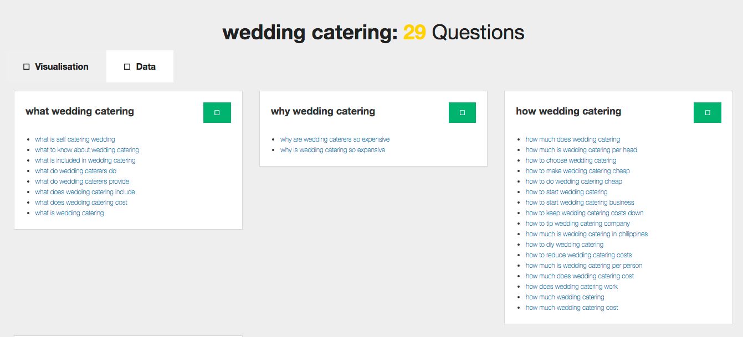The height and width of the screenshot is (337, 743).
Task: Open 'how to start wedding catering business'
Action: 580,203
